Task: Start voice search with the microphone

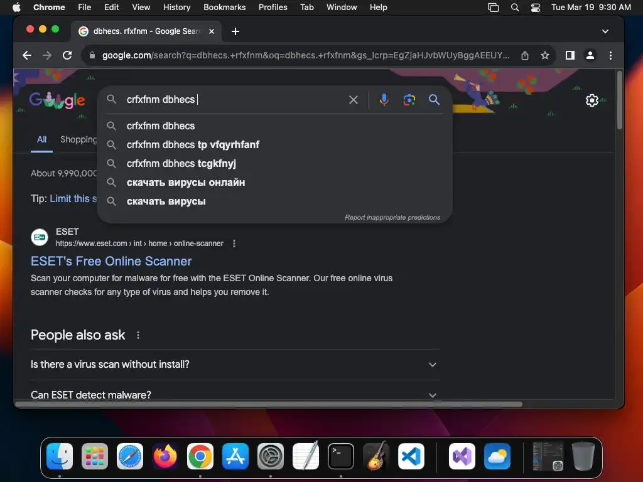Action: point(384,100)
